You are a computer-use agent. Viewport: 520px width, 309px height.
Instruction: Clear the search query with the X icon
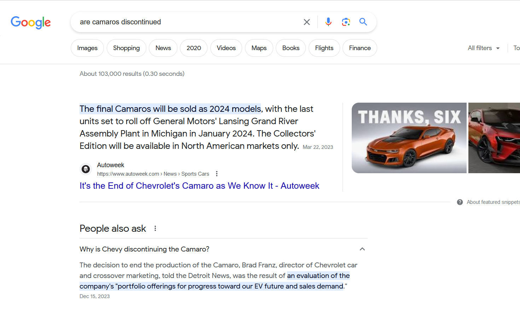click(307, 22)
